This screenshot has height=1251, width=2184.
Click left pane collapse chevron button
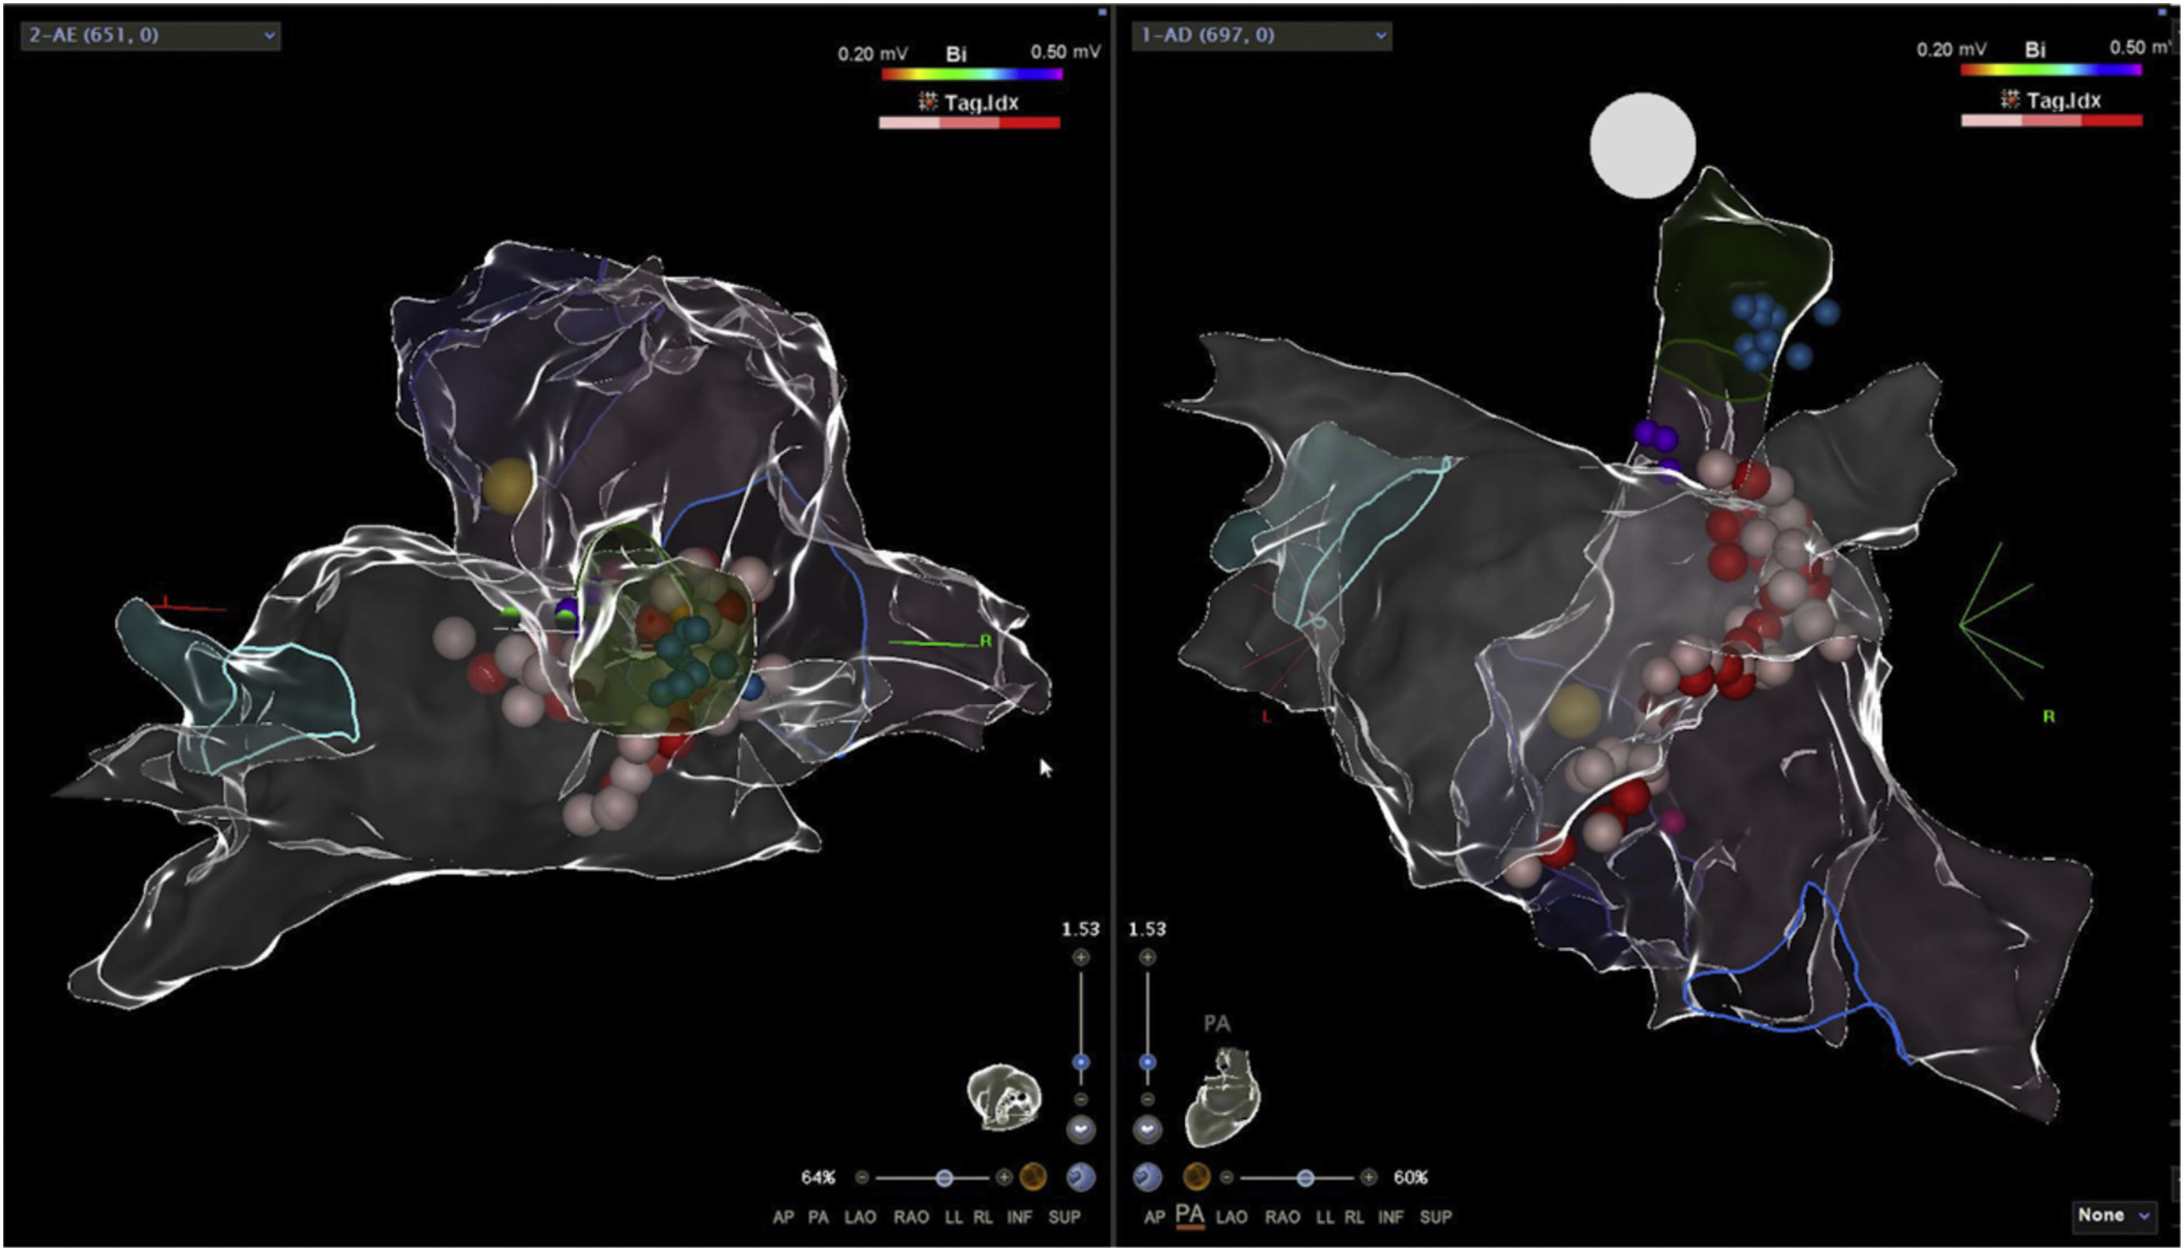(x=1080, y=1129)
